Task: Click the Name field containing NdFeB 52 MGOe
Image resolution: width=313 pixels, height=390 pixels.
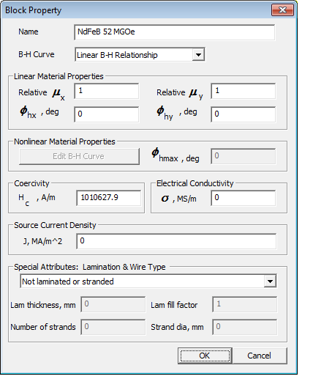Action: pyautogui.click(x=174, y=32)
